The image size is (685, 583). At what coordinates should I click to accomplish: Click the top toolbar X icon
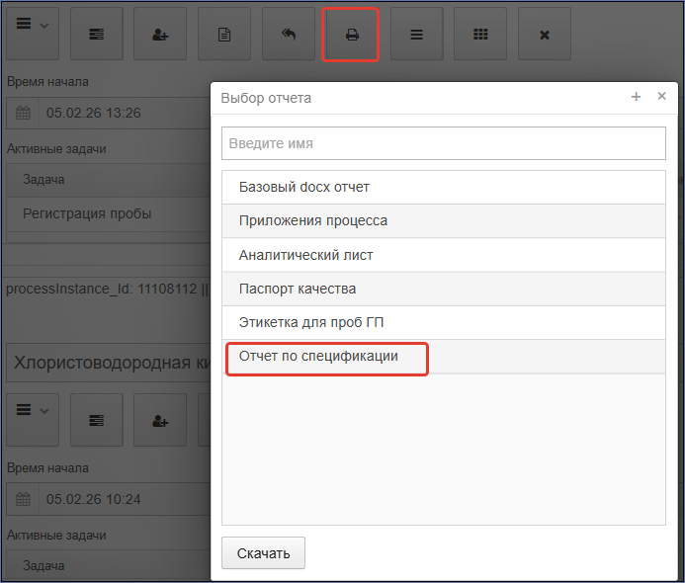[545, 34]
